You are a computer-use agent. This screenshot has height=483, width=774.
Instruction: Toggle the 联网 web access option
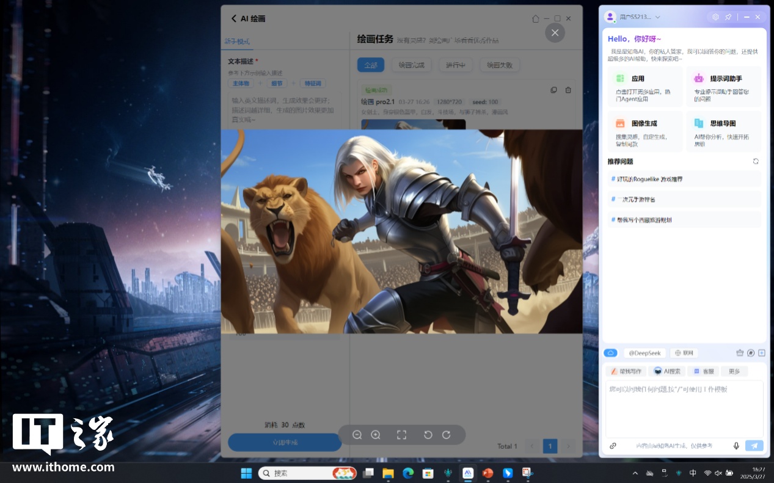coord(684,353)
